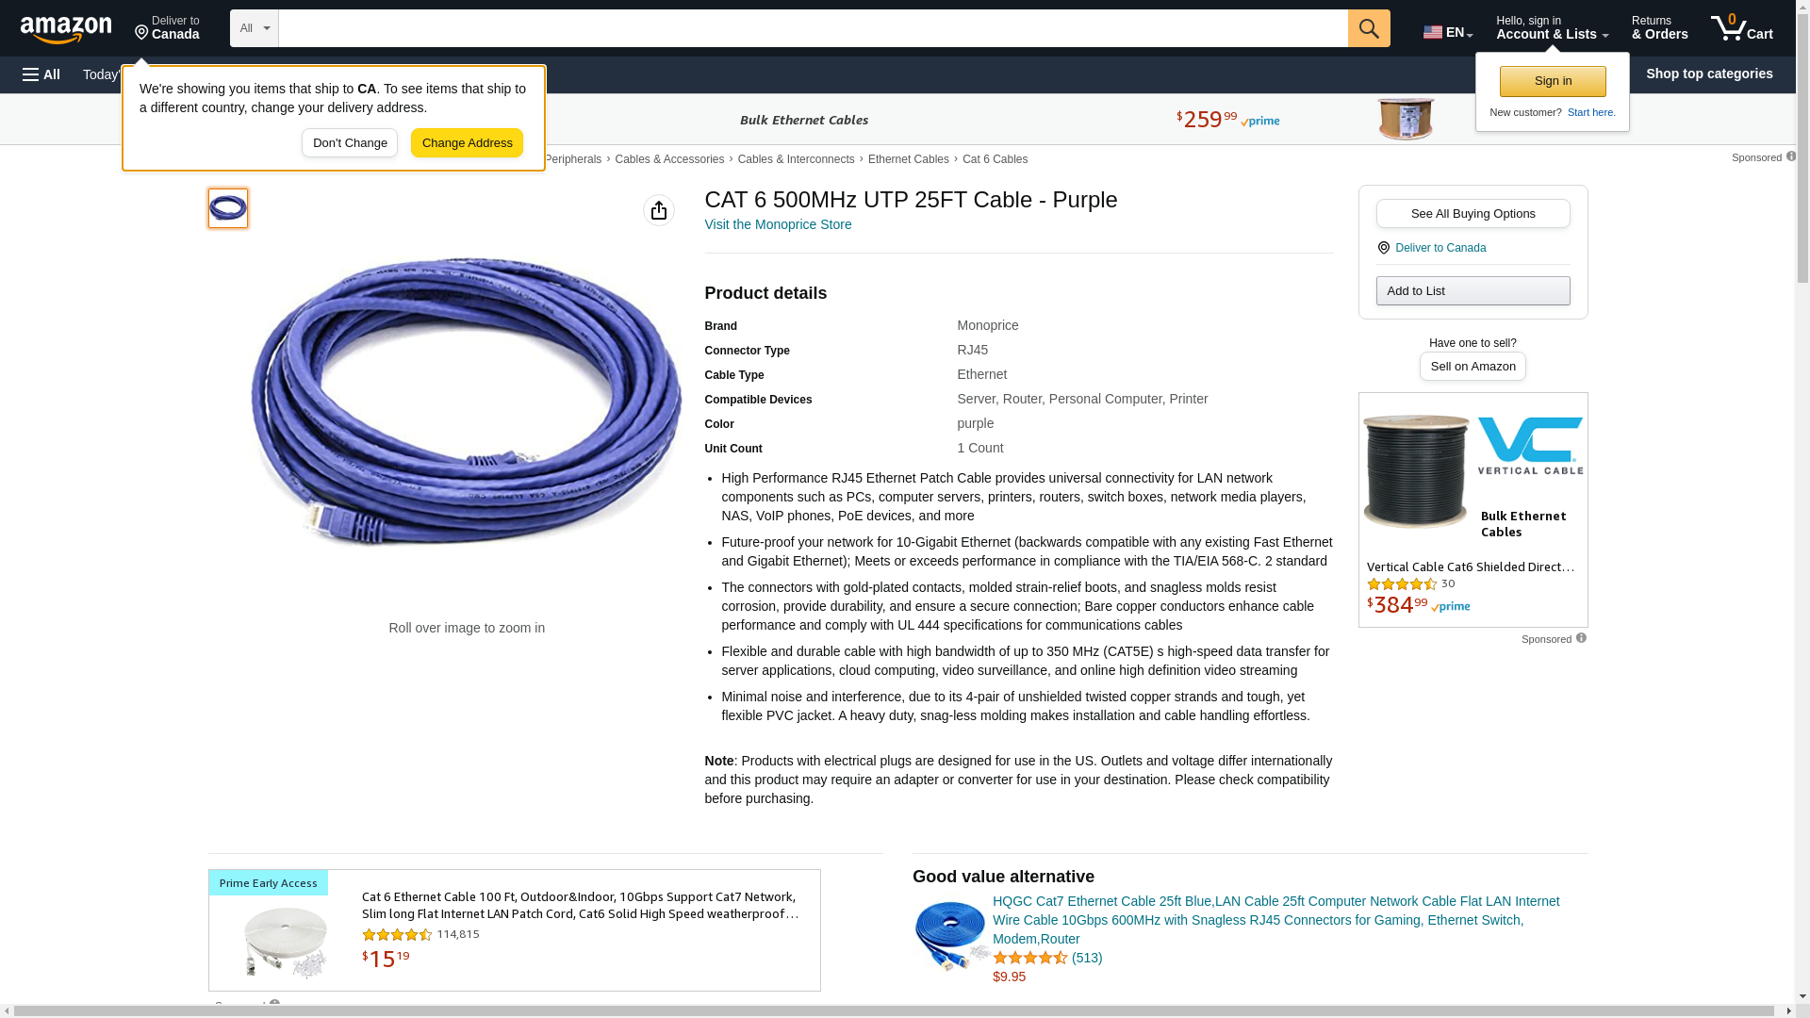Click the search magnifier button

[1369, 28]
